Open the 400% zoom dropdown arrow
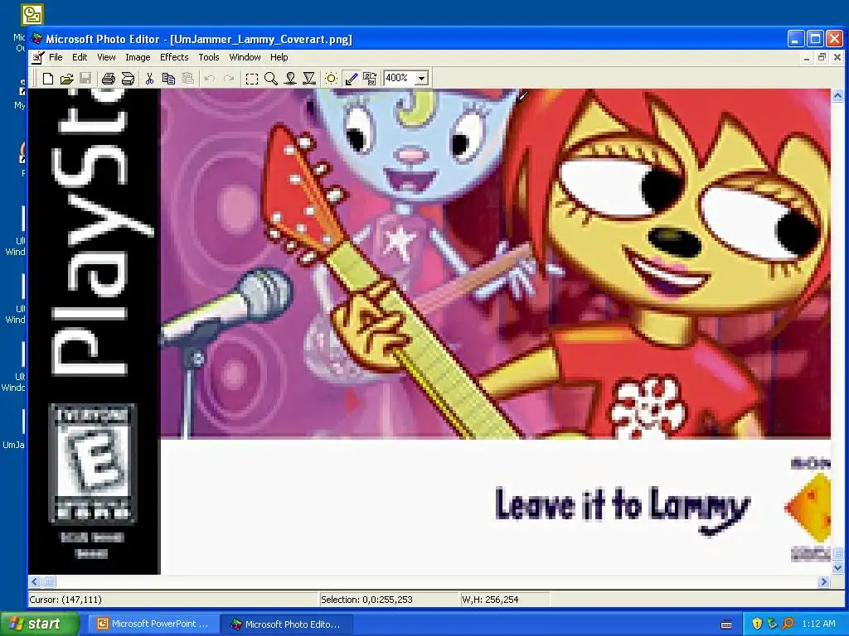Screen dimensions: 849x636 click(422, 79)
